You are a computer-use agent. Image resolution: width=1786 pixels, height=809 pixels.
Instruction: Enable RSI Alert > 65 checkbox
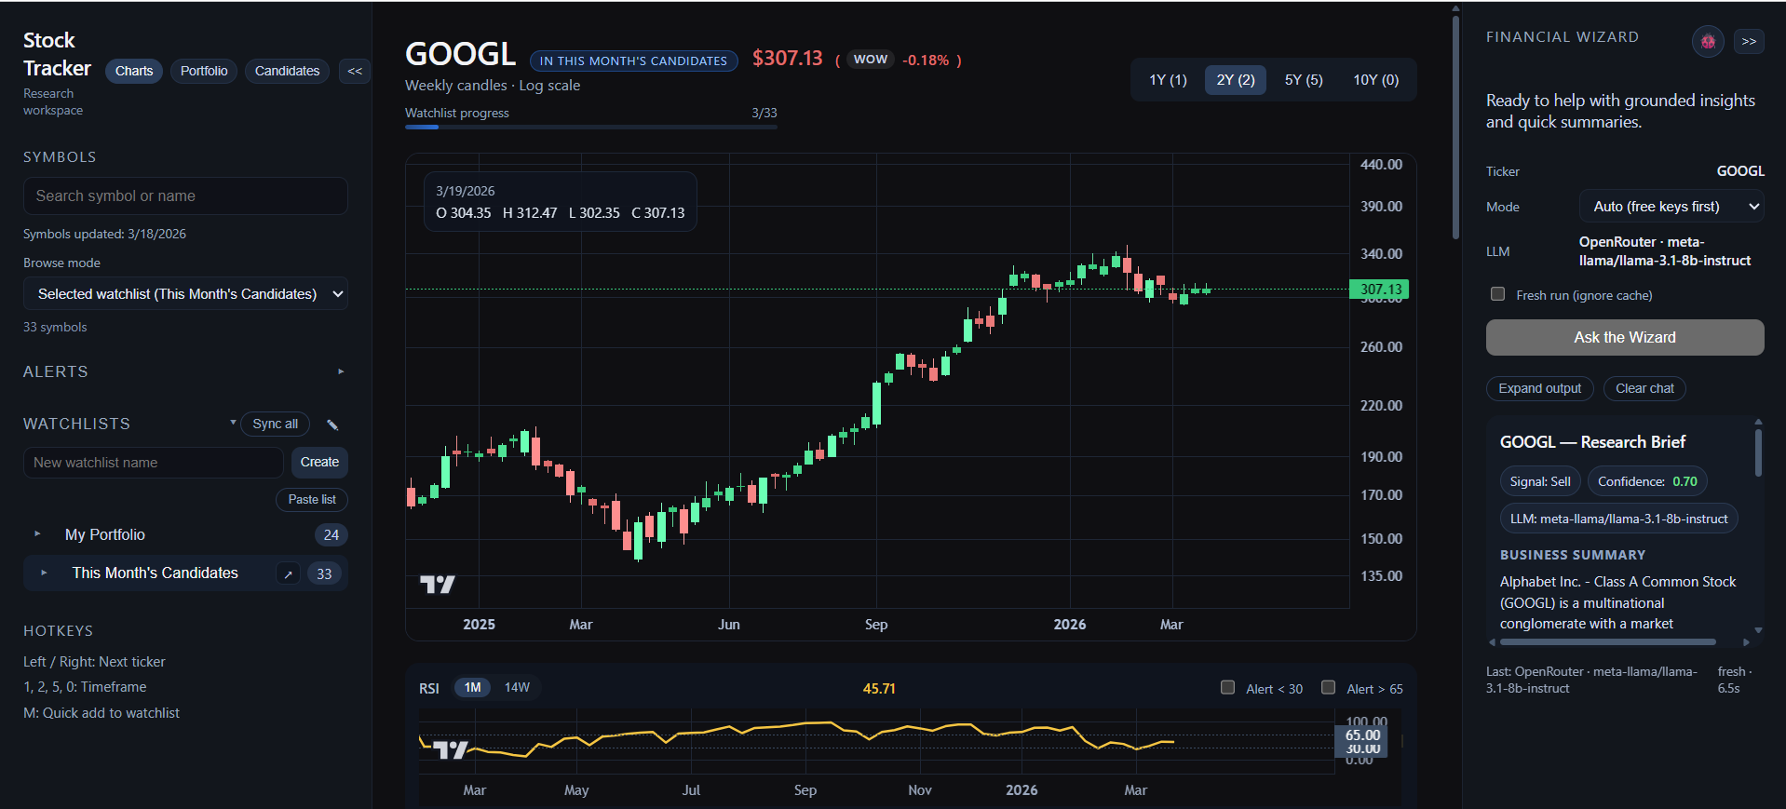1328,688
